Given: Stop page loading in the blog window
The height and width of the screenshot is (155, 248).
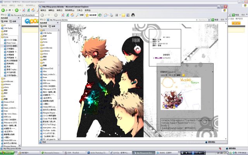Looking at the screenshot, I should (63, 15).
